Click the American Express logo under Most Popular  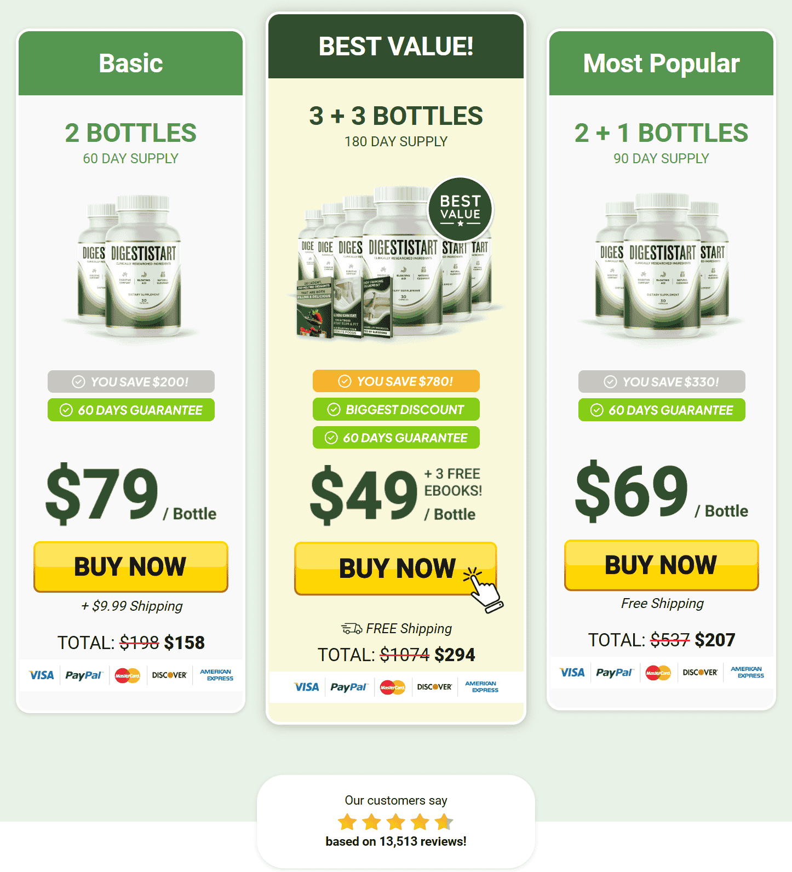747,673
